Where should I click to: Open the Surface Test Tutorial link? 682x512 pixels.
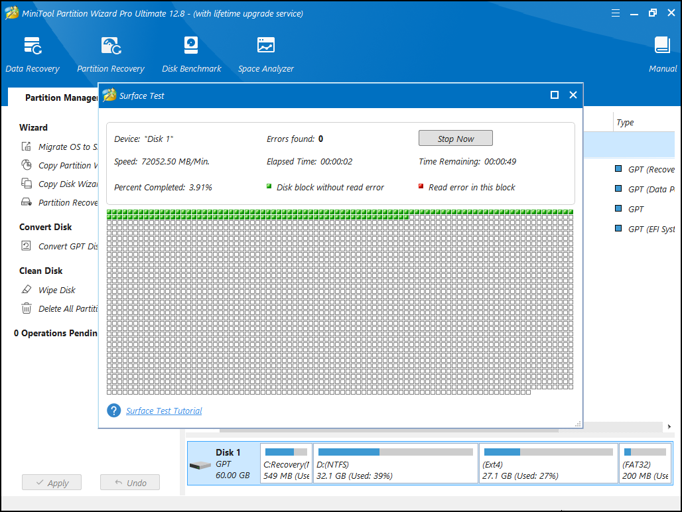[x=164, y=411]
